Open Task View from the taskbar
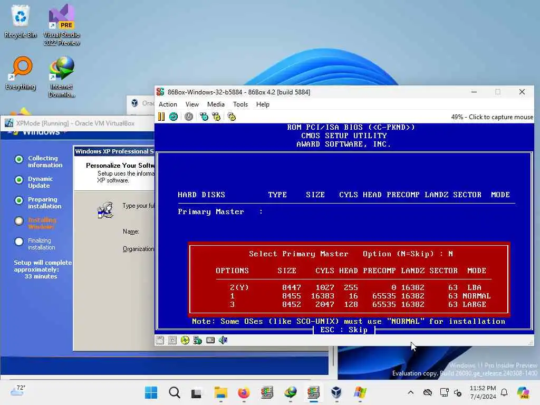 click(x=197, y=392)
